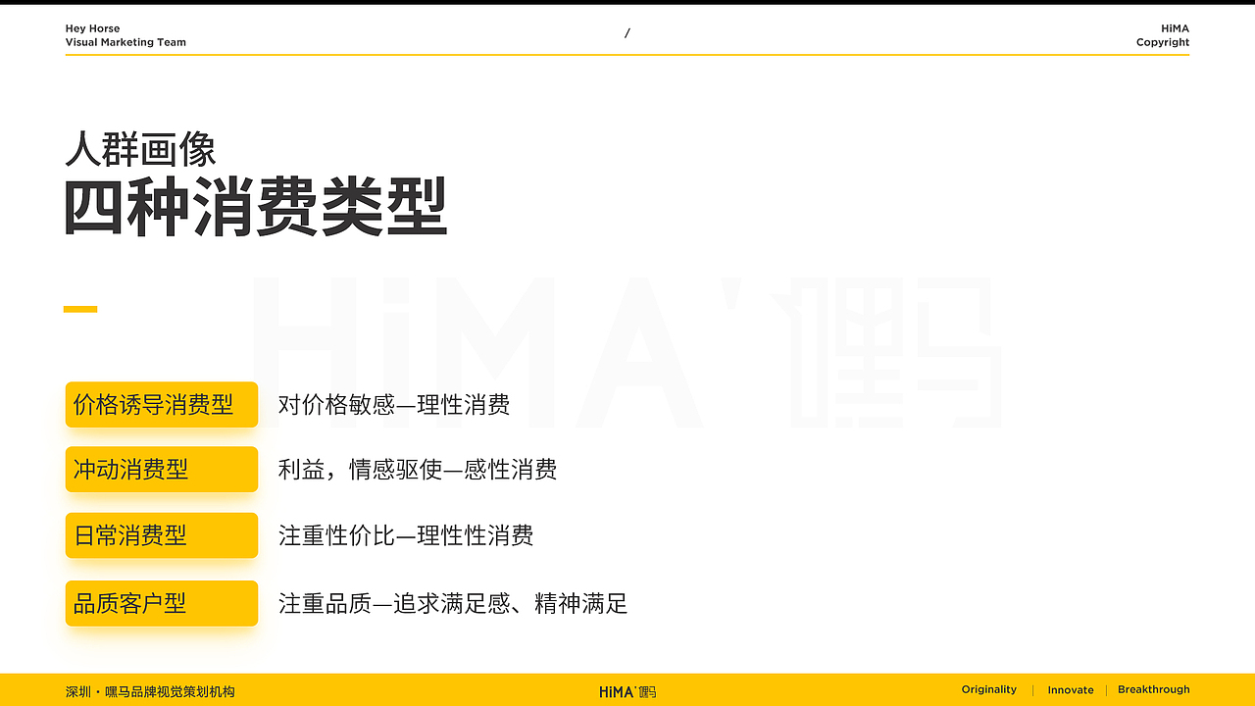1255x706 pixels.
Task: Click the HiMA logo in the footer center
Action: 627,690
